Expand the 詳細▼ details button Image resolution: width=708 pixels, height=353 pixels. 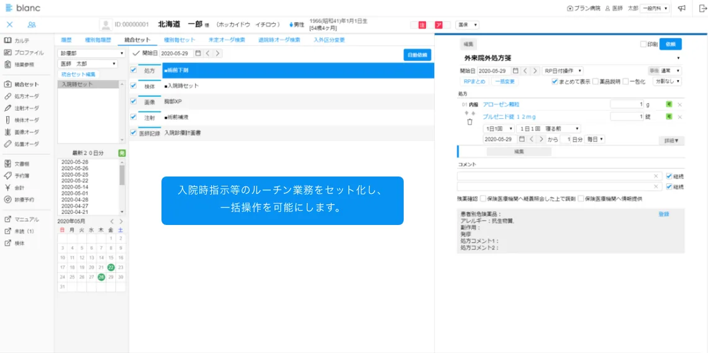671,140
